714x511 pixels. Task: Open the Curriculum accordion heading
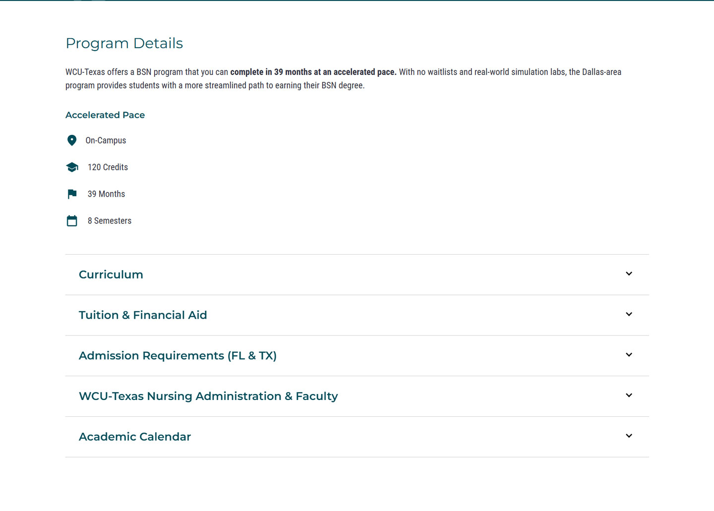111,275
